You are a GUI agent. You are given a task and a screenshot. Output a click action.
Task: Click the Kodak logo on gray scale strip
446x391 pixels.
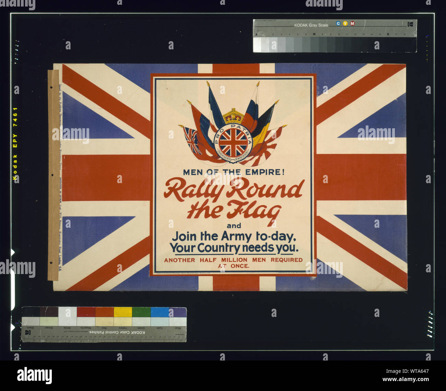pyautogui.click(x=410, y=24)
